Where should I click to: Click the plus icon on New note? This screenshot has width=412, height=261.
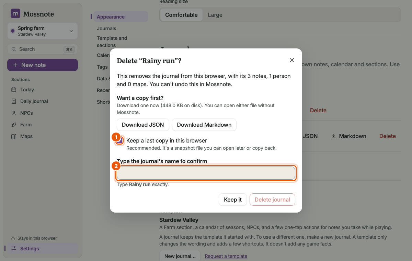(15, 65)
